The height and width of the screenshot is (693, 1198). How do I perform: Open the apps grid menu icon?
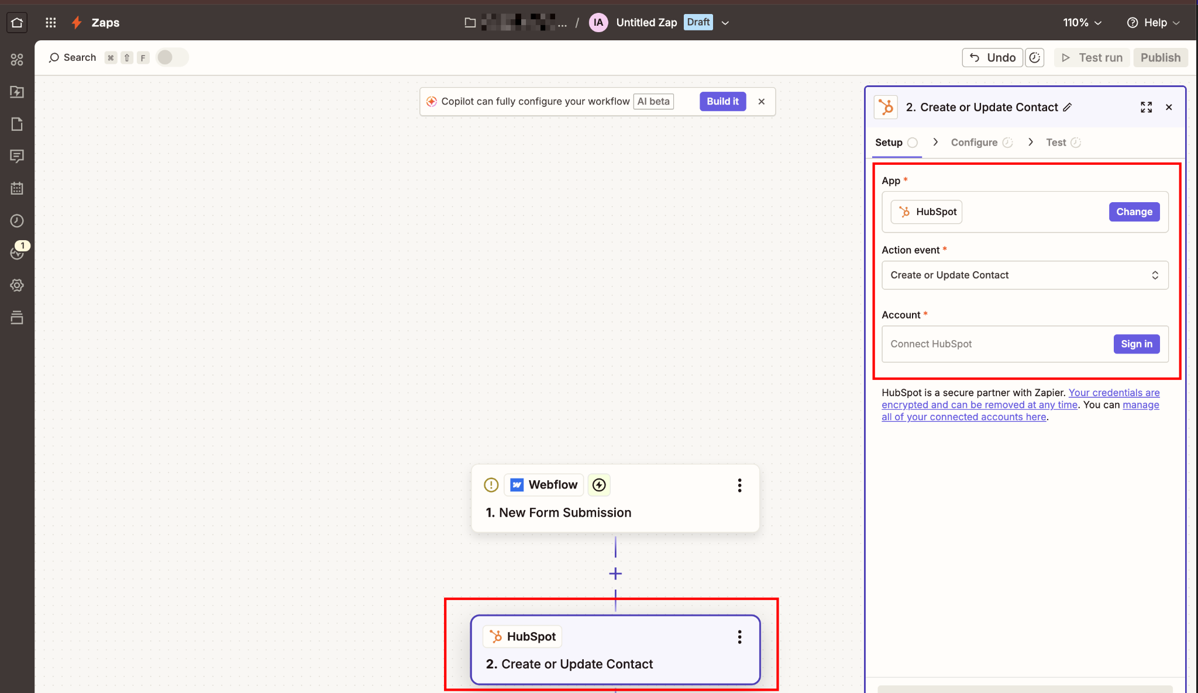51,22
